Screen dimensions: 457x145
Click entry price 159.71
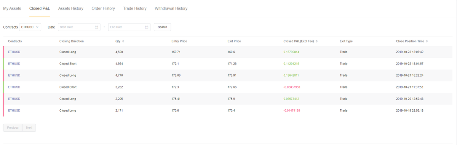pyautogui.click(x=176, y=52)
